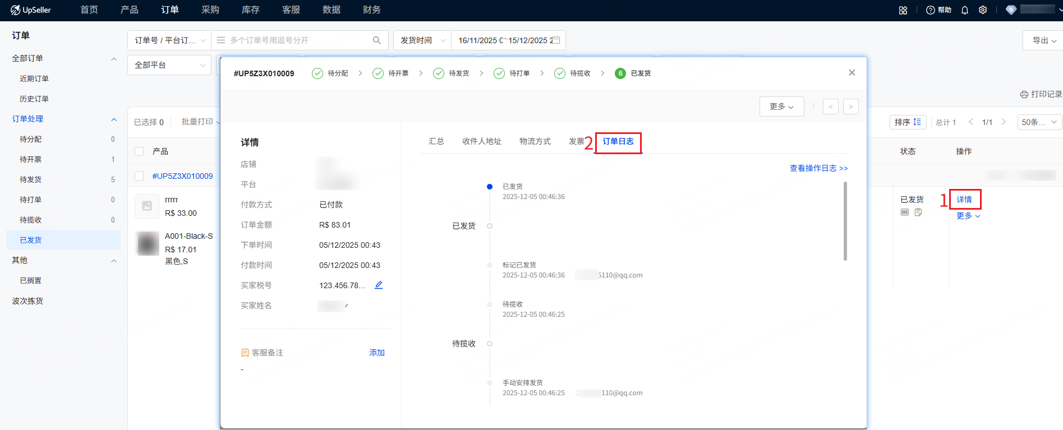Close the order detail dialog
The image size is (1063, 430).
(852, 73)
